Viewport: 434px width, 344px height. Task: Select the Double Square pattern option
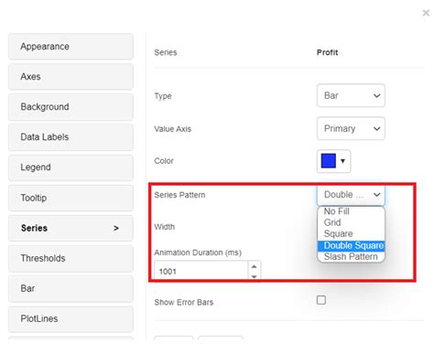tap(351, 245)
